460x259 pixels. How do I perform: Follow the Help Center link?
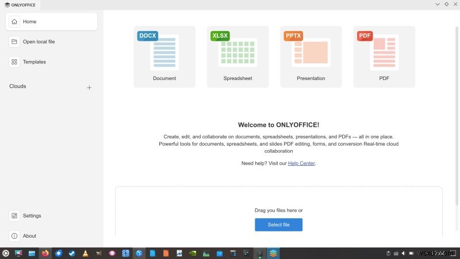tap(301, 163)
